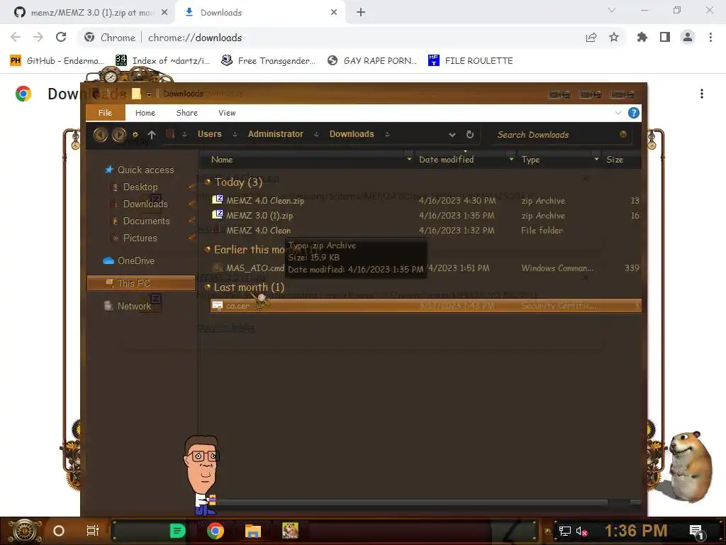The height and width of the screenshot is (545, 726).
Task: Sort by Size column
Action: pos(615,160)
